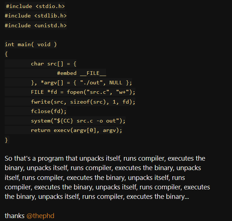Click the fopen("src.c", "w+") line
This screenshot has height=221, width=232.
pos(83,92)
